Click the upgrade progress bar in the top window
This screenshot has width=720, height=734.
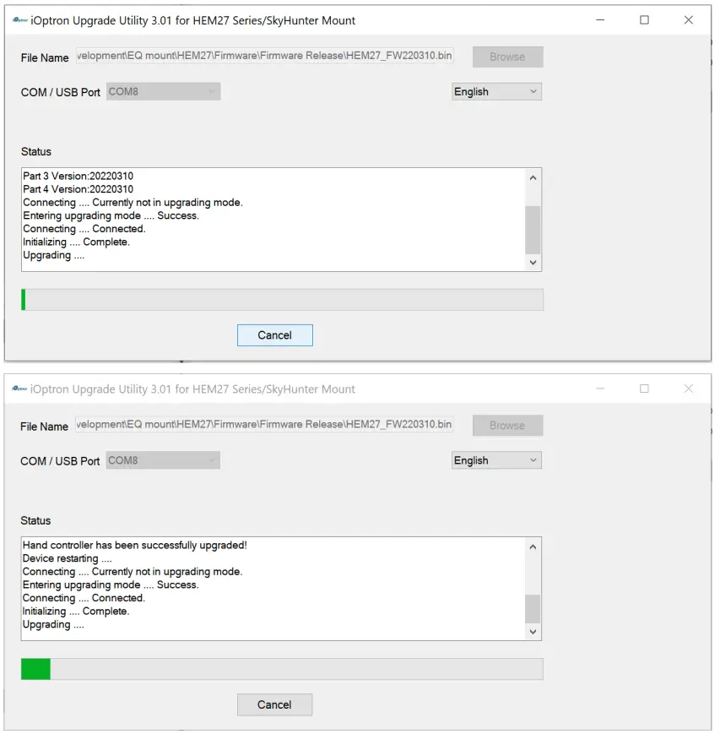283,299
